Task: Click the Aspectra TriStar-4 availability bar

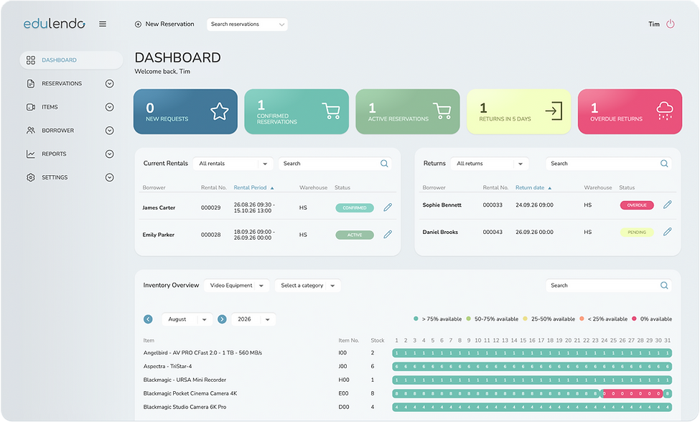Action: click(532, 367)
